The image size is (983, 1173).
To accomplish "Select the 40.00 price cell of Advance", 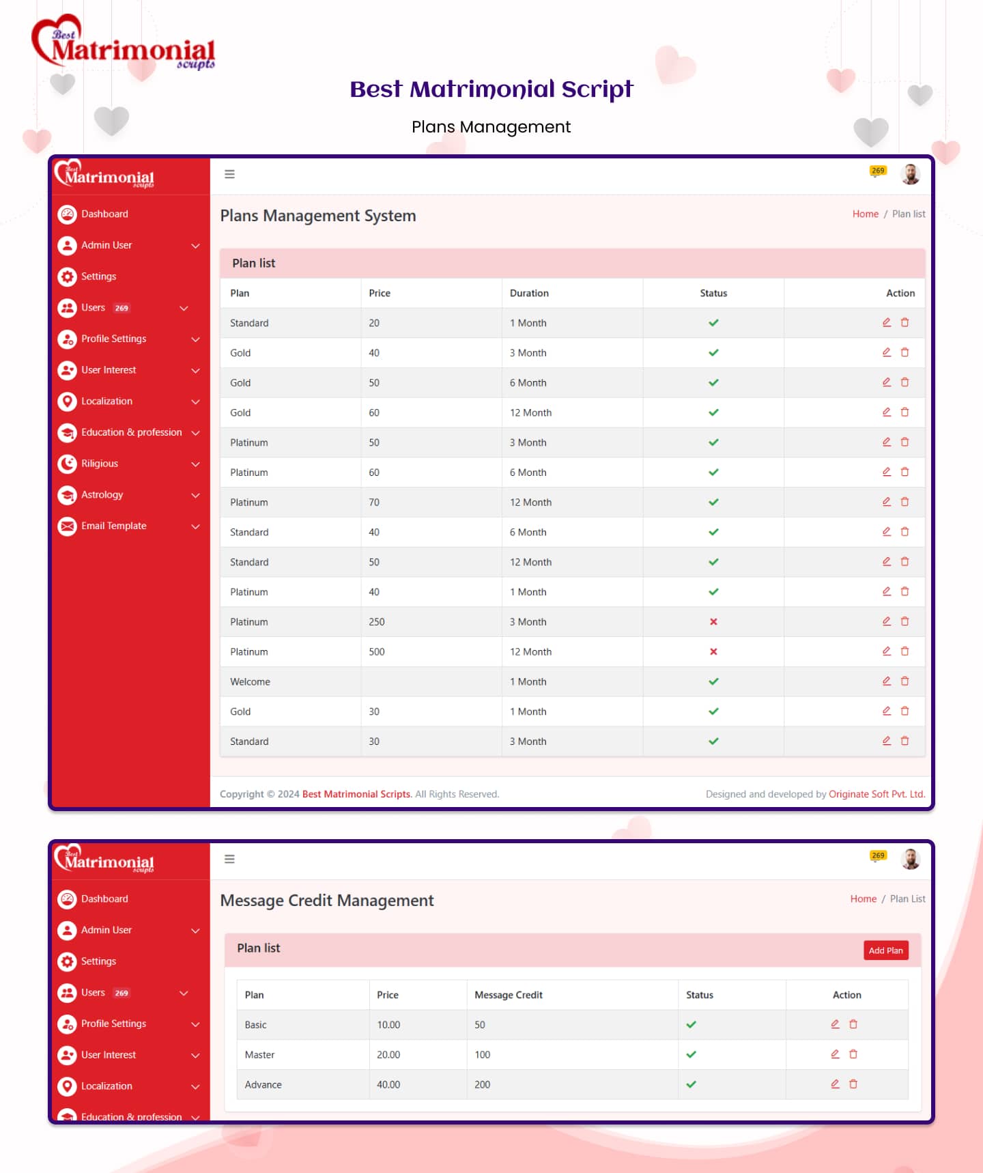I will 418,1084.
